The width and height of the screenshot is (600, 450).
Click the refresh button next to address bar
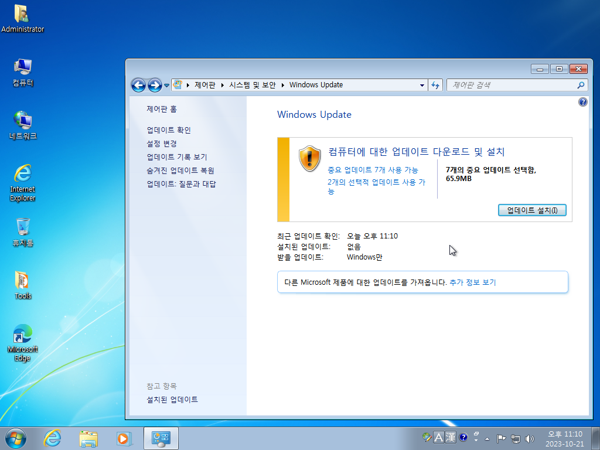pyautogui.click(x=435, y=85)
